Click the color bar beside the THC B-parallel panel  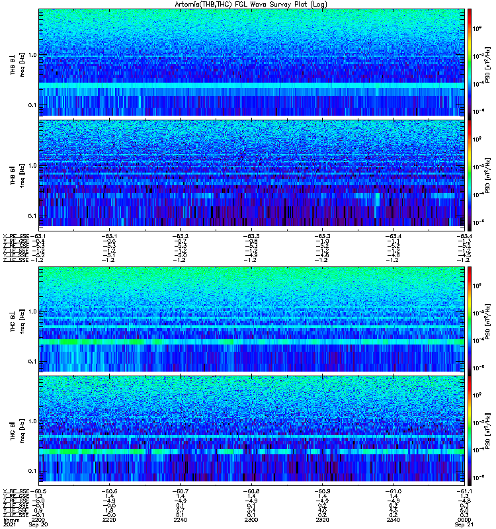click(x=470, y=431)
